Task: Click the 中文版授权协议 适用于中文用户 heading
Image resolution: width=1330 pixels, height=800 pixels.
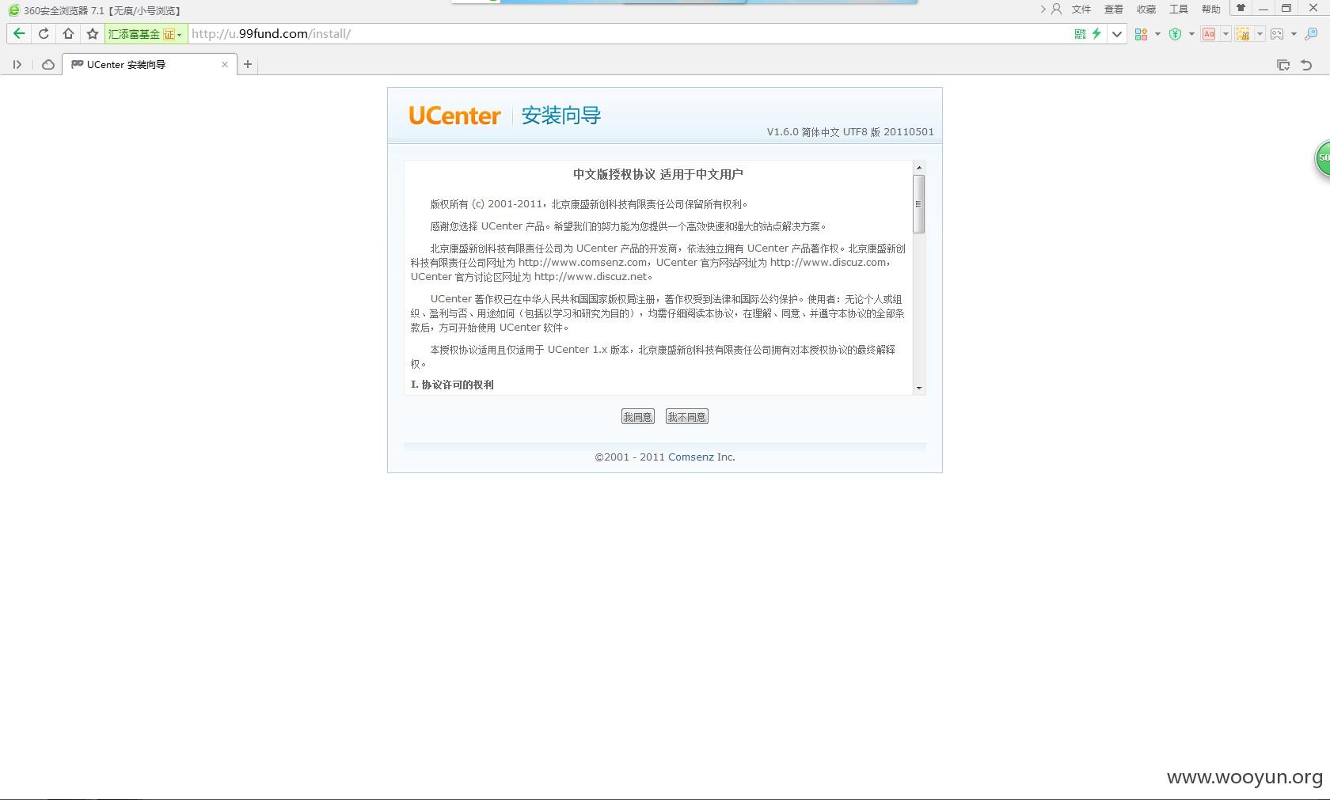Action: [x=658, y=174]
